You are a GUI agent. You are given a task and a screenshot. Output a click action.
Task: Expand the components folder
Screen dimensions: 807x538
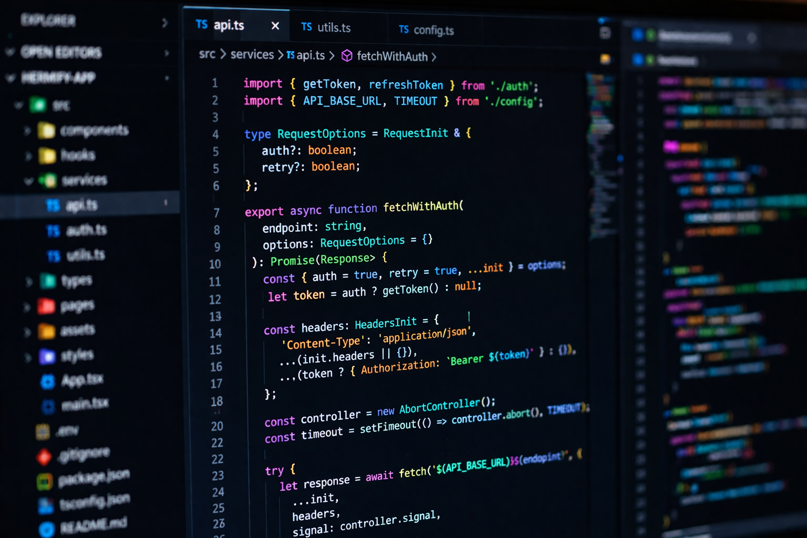click(27, 130)
